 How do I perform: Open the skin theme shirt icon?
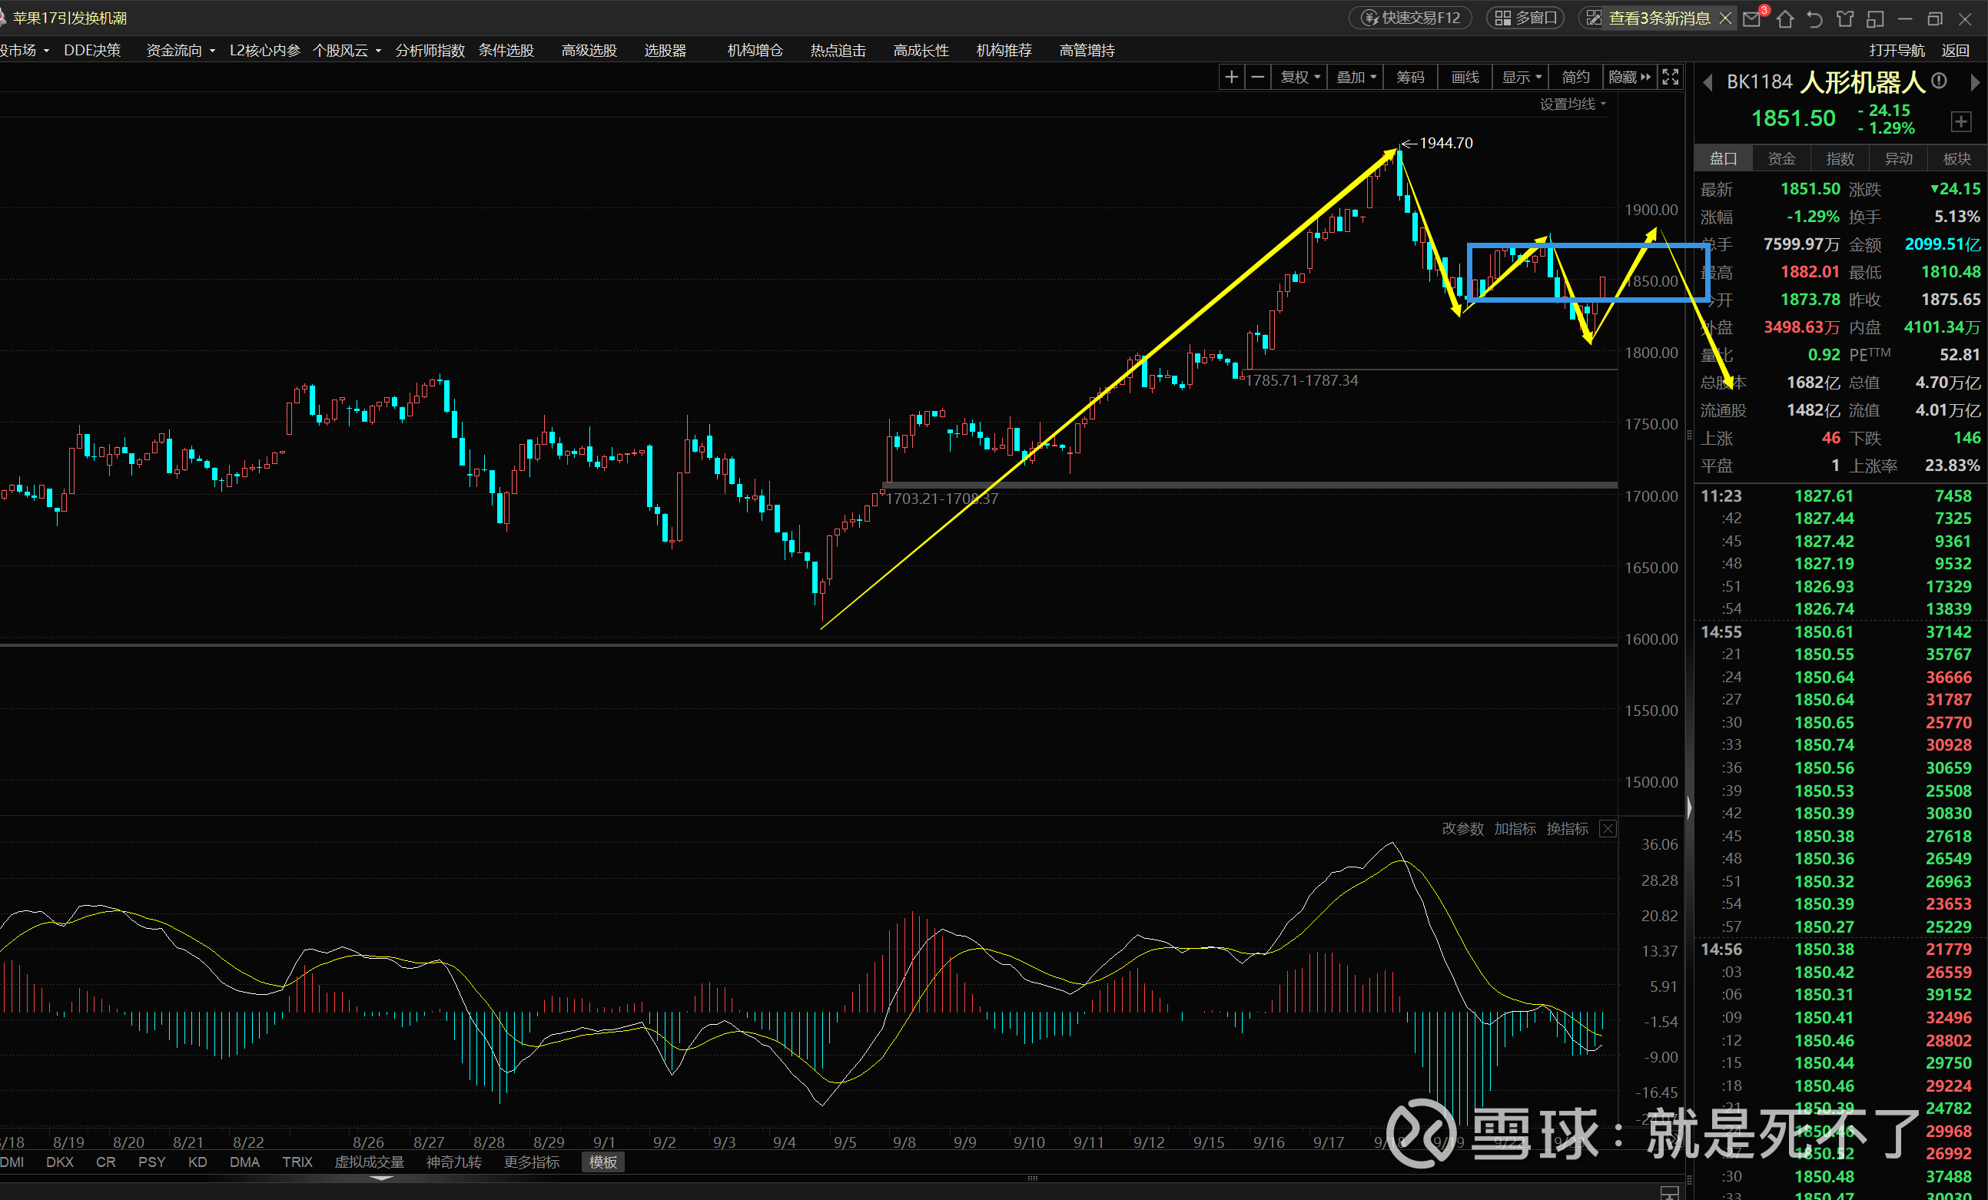point(1844,18)
